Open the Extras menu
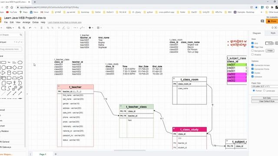Screen dimensions: 278x156 pyautogui.click(x=36, y=23)
